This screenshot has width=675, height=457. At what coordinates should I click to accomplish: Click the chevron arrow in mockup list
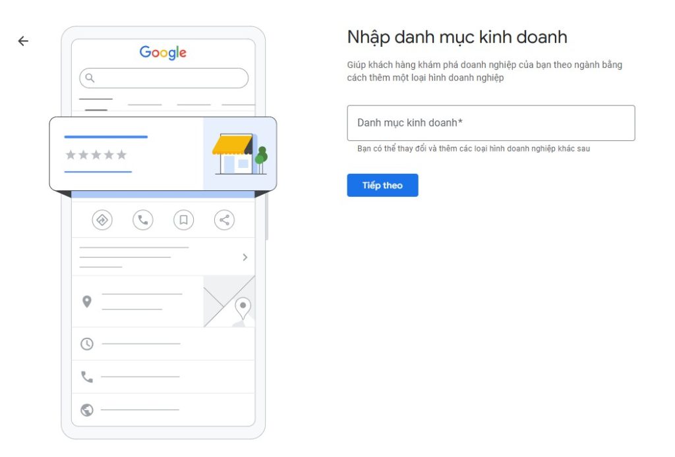(245, 257)
